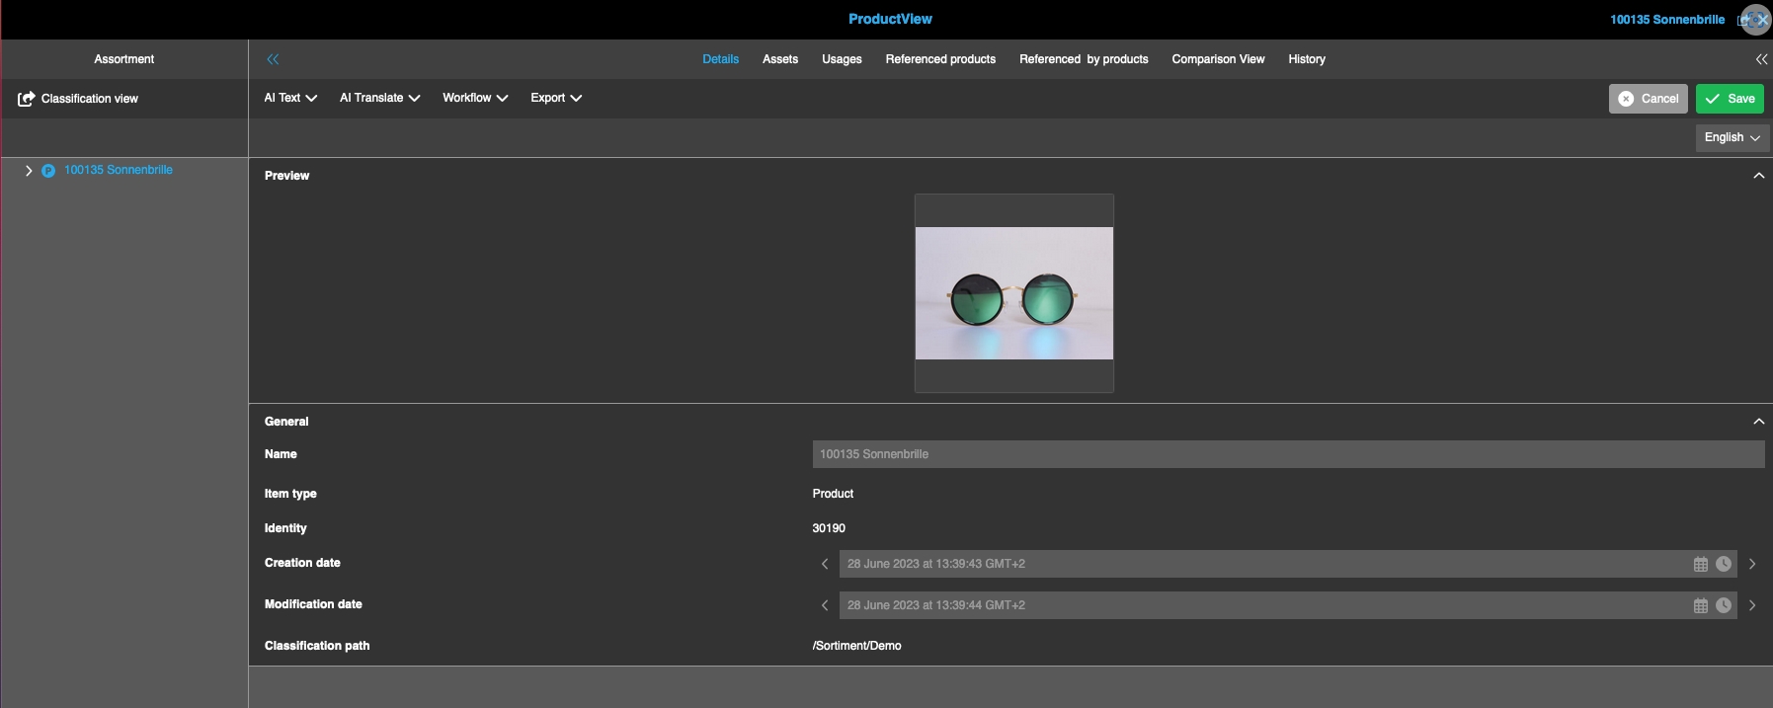The height and width of the screenshot is (708, 1773).
Task: Collapse the General section
Action: pyautogui.click(x=1758, y=422)
